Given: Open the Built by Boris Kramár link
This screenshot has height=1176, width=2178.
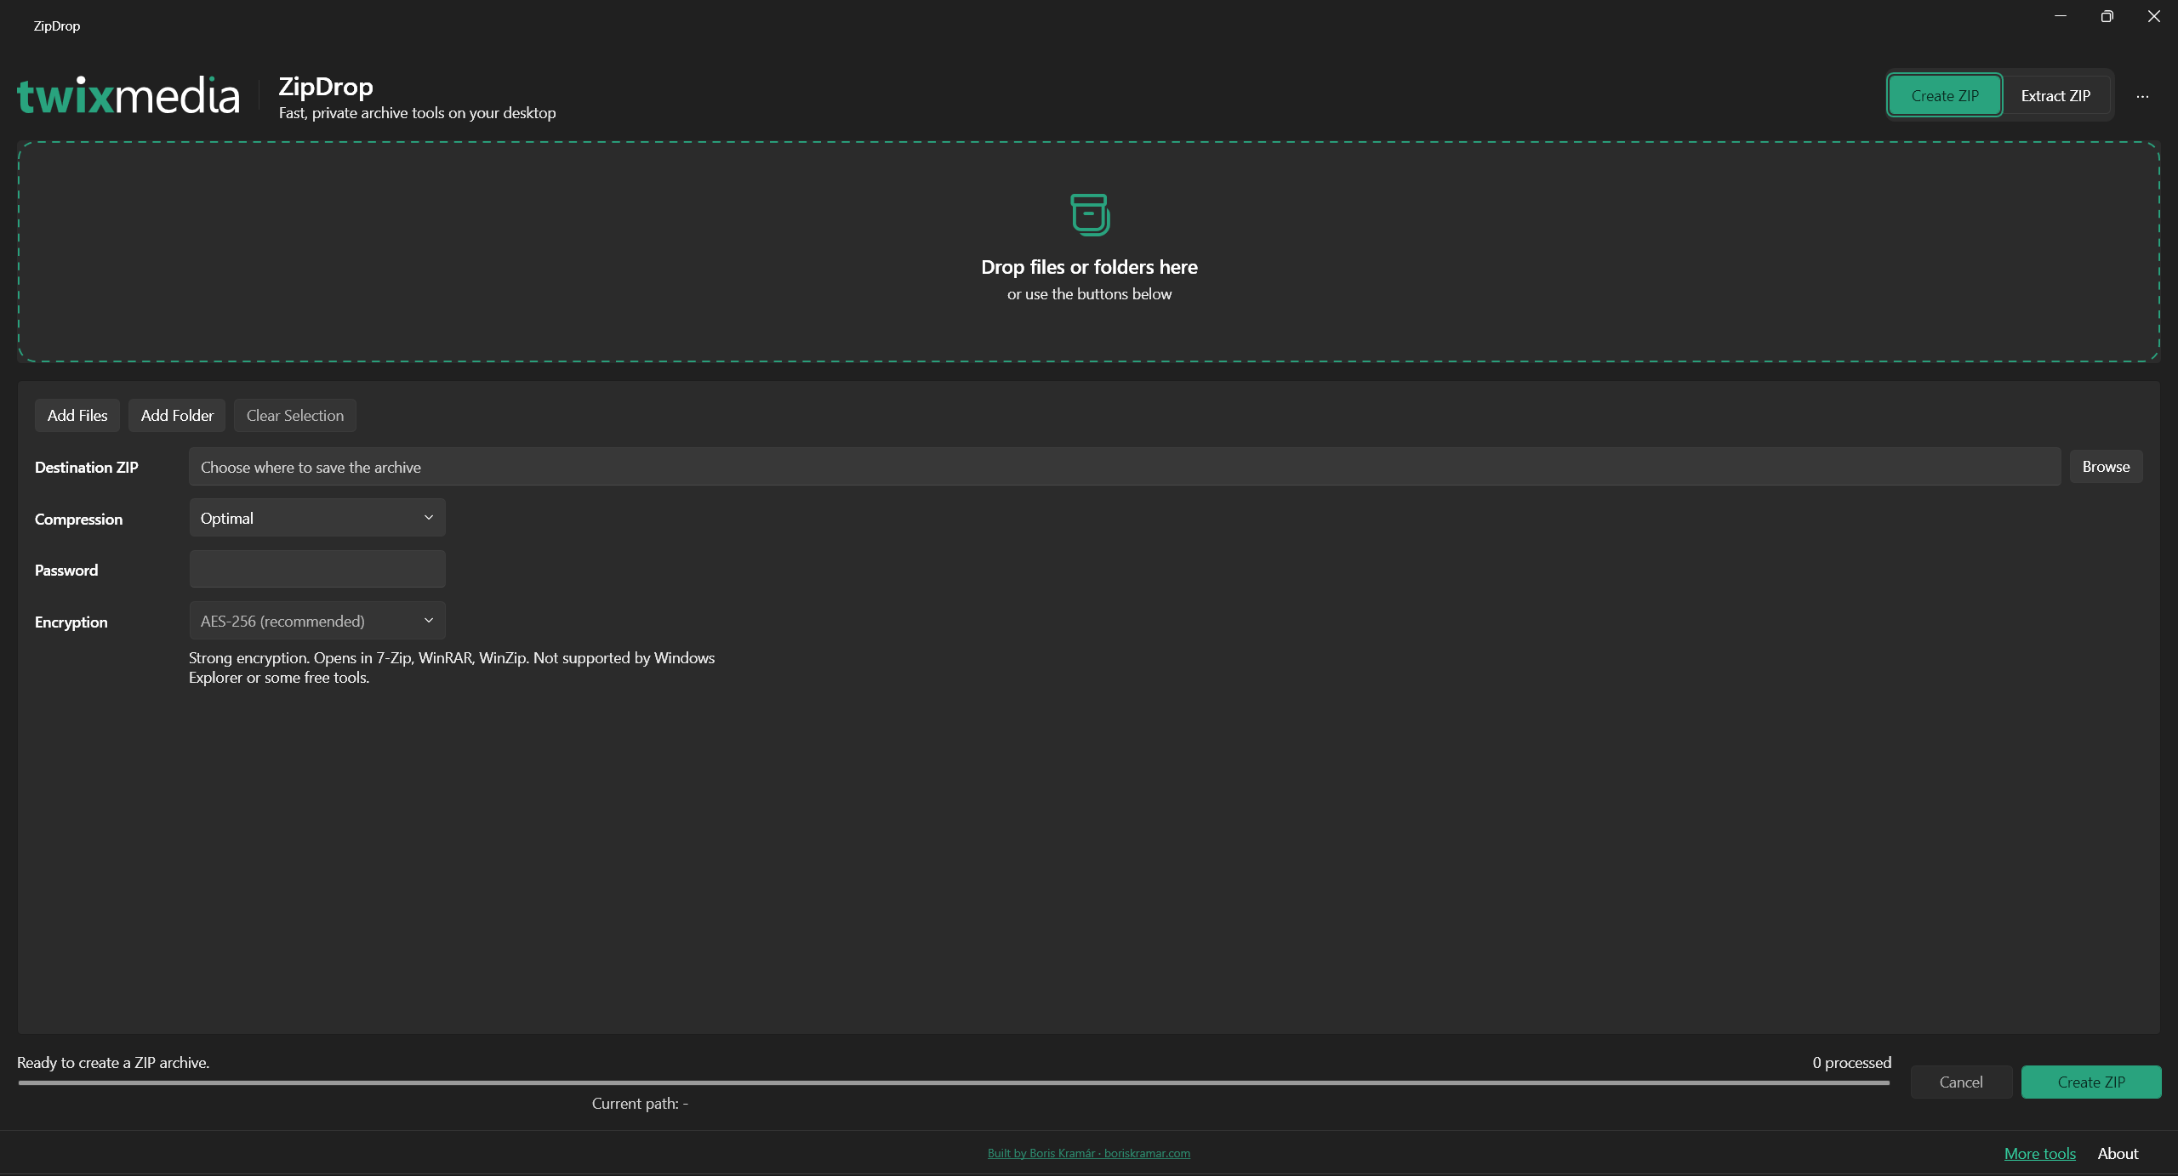Looking at the screenshot, I should point(1089,1153).
